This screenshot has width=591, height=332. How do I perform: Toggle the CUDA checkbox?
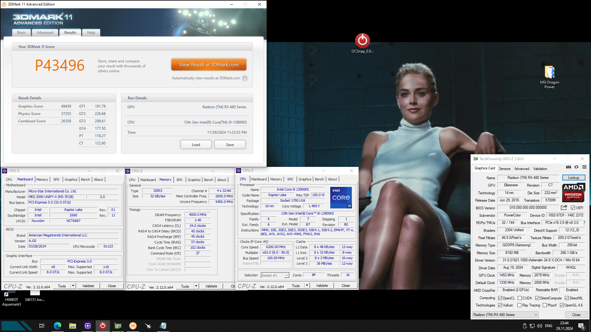pos(520,298)
